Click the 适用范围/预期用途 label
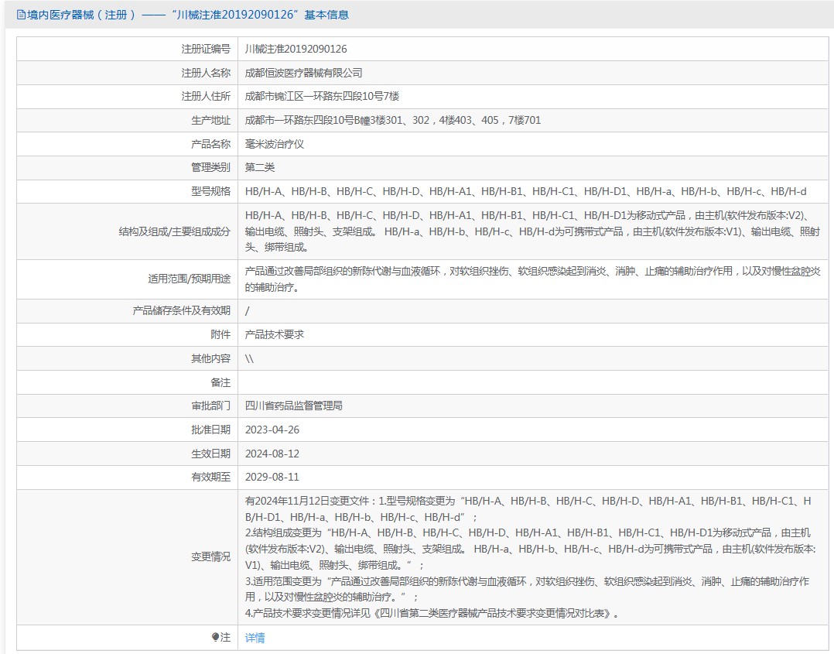834x654 pixels. click(189, 279)
